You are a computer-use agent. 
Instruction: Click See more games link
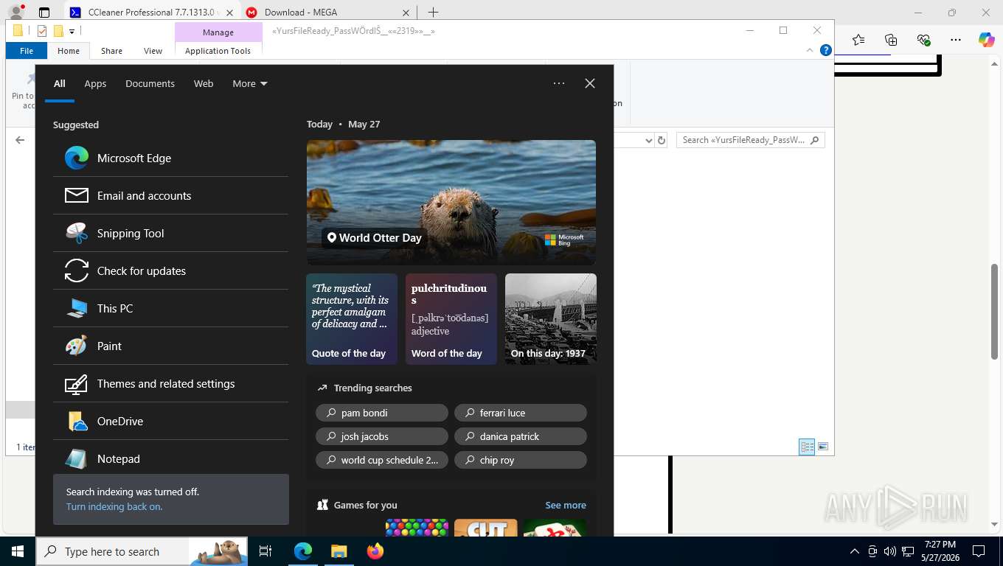click(x=566, y=505)
